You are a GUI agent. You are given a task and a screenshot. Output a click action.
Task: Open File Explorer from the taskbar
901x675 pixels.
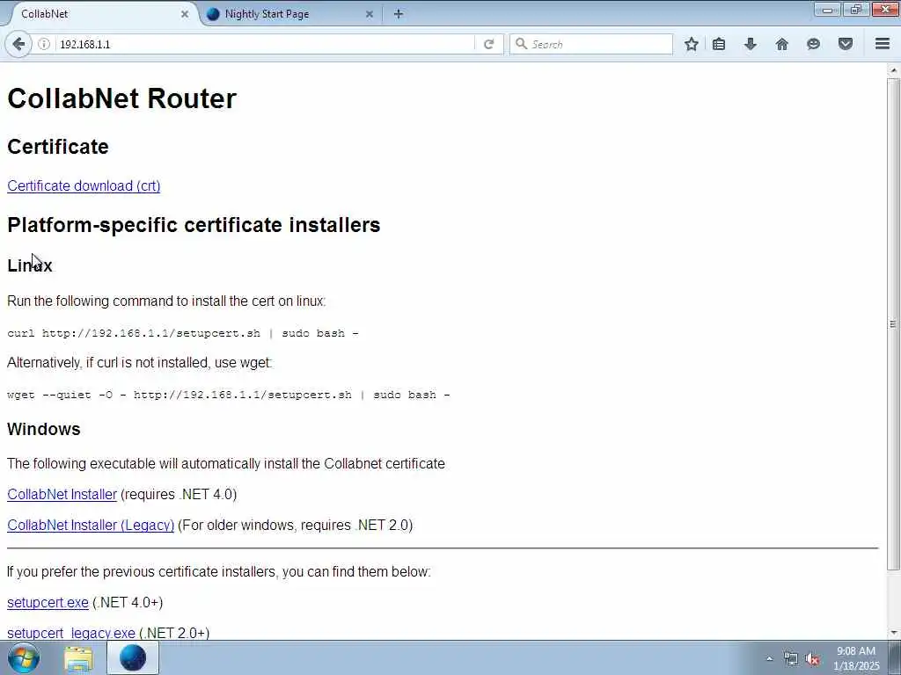coord(78,658)
